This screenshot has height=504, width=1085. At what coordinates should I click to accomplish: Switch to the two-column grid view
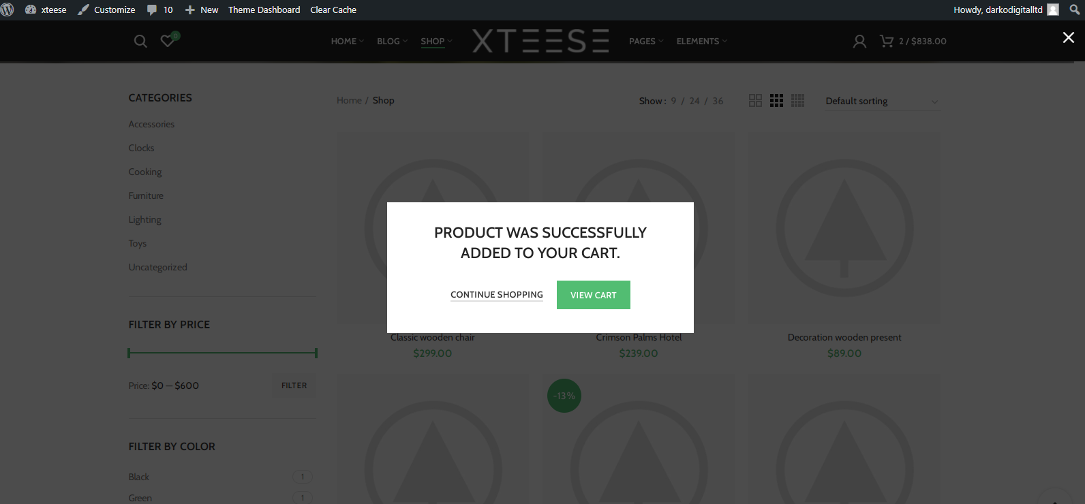click(755, 101)
